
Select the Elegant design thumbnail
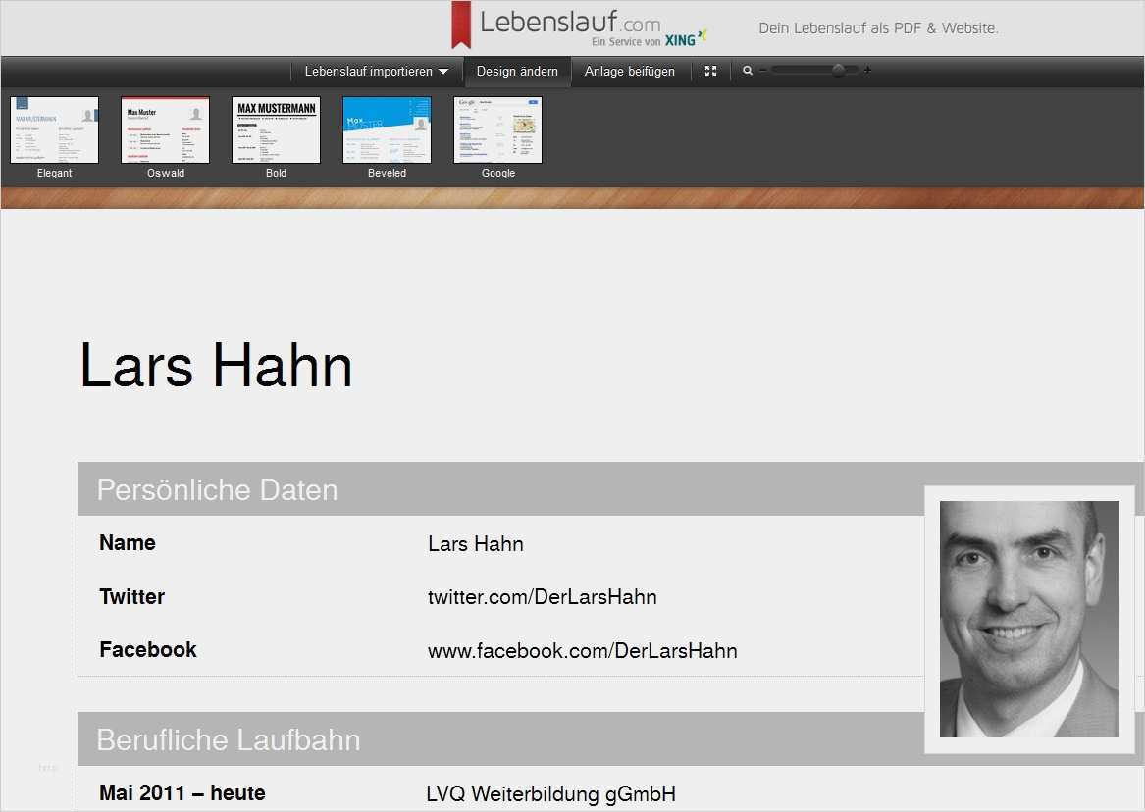coord(54,129)
